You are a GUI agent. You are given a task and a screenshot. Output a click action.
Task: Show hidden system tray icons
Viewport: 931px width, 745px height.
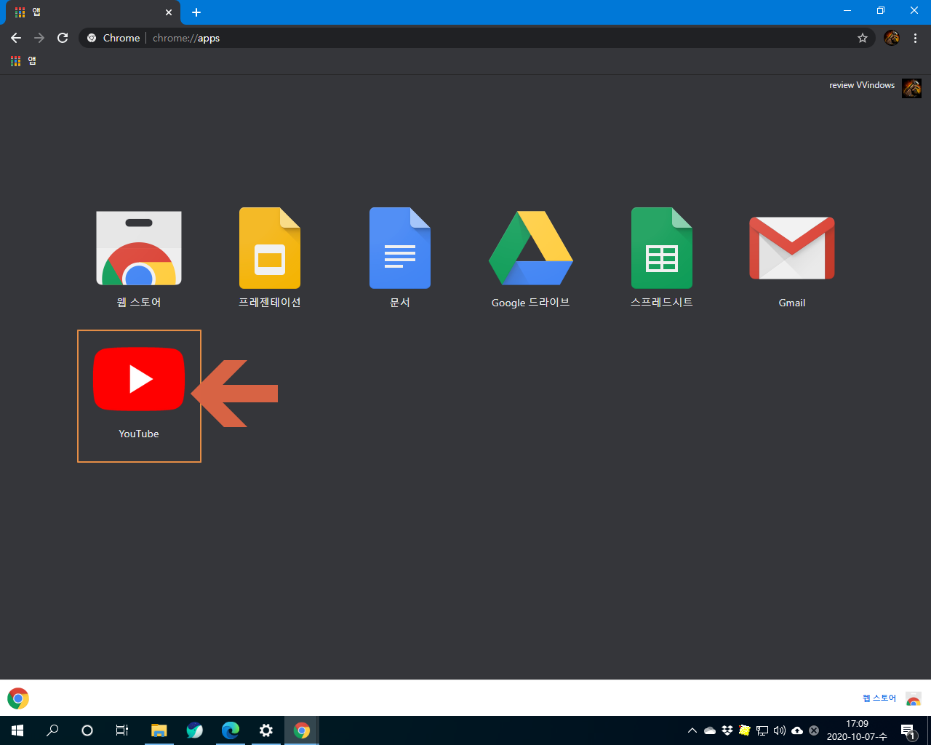point(692,730)
